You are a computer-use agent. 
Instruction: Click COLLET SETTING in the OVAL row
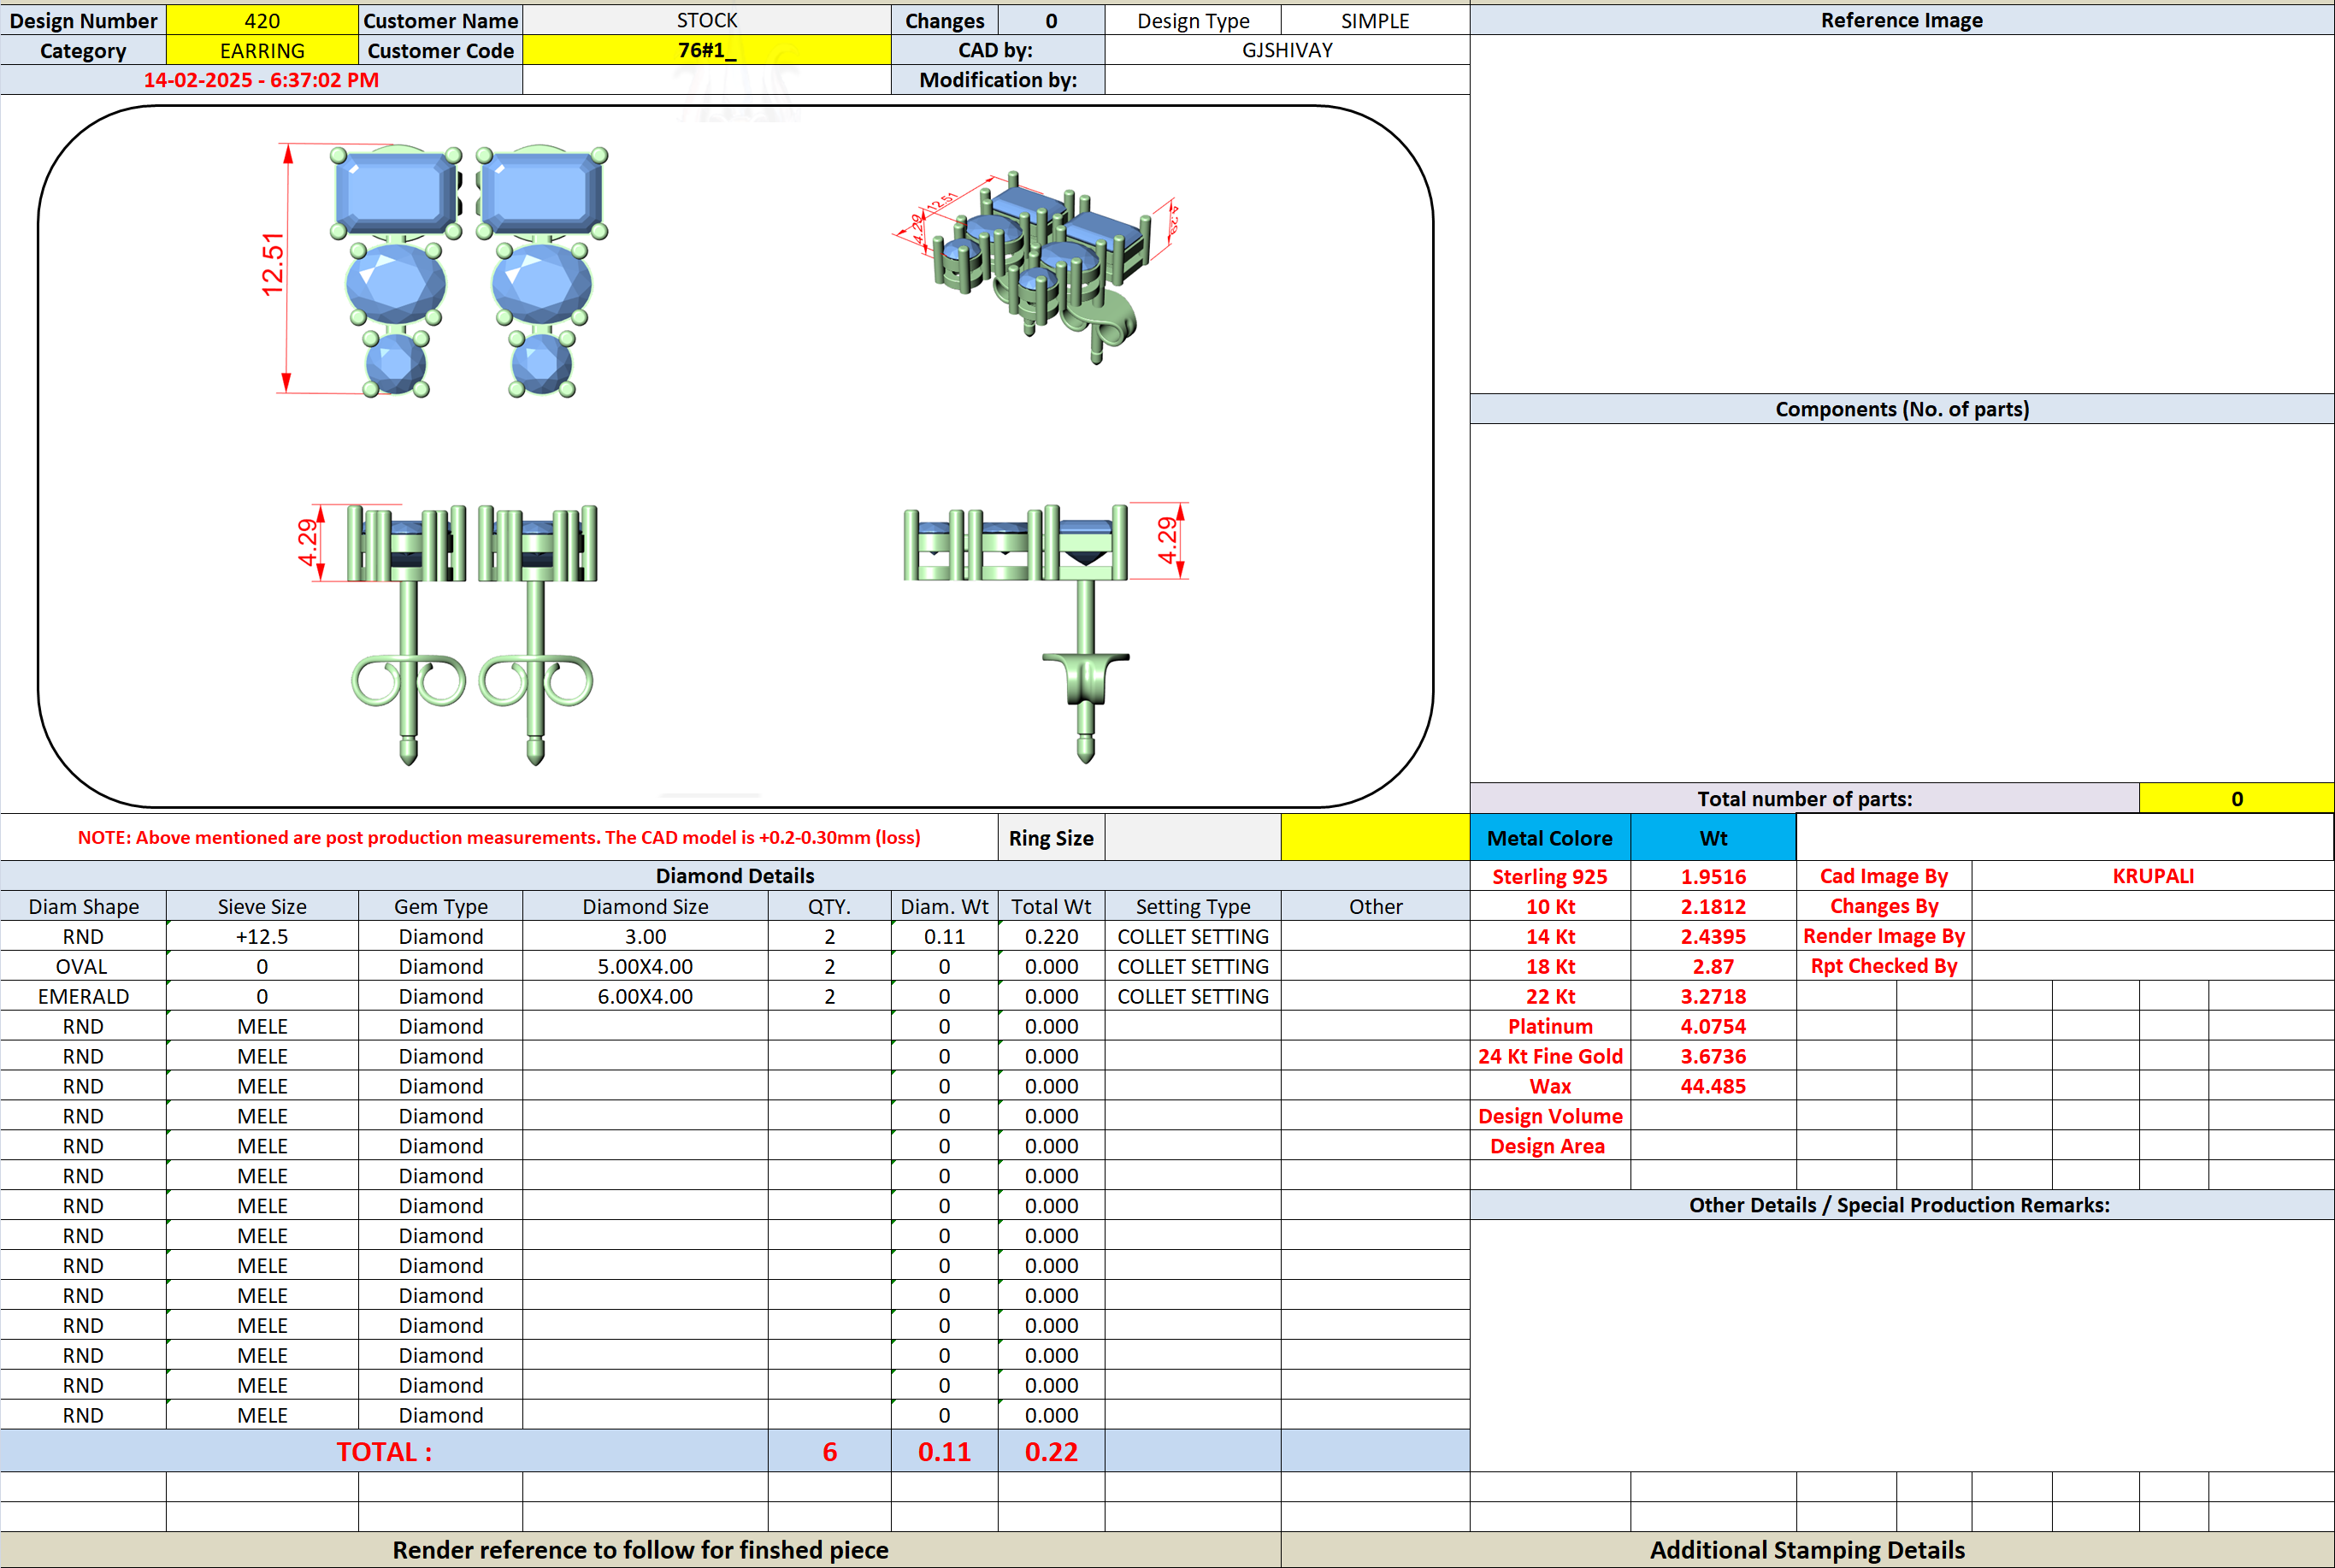tap(1193, 966)
